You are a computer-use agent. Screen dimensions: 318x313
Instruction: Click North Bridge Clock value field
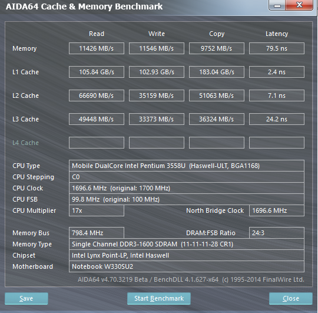(x=277, y=210)
